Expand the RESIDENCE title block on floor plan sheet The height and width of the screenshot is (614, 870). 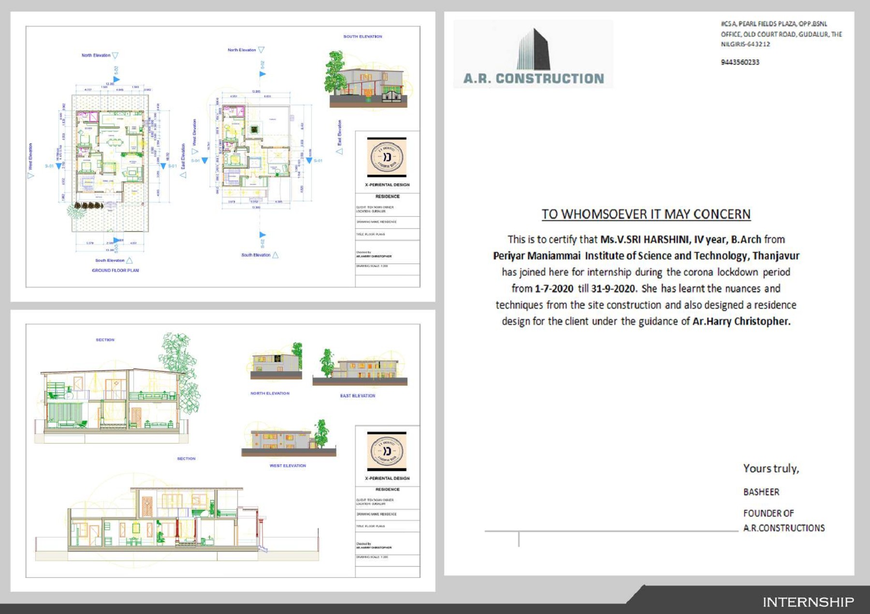point(387,196)
